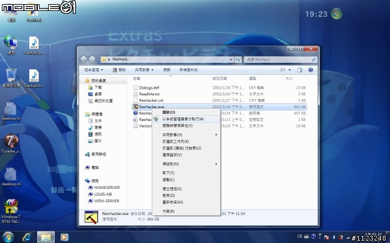The image size is (390, 243).
Task: Select 電腦 Computer in navigation pane
Action: (x=92, y=168)
